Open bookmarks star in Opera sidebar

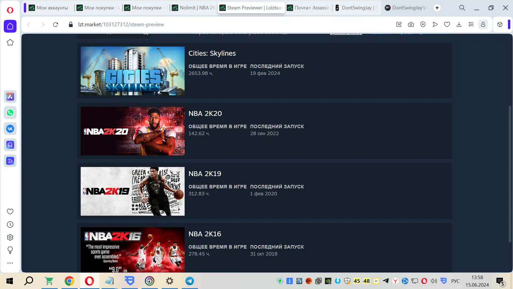pos(10,42)
